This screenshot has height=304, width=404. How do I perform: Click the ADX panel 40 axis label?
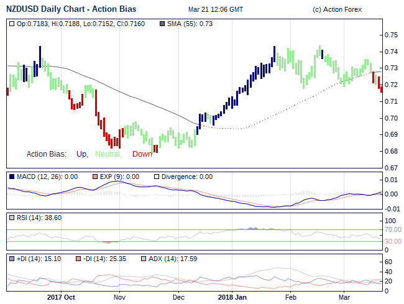(x=388, y=272)
